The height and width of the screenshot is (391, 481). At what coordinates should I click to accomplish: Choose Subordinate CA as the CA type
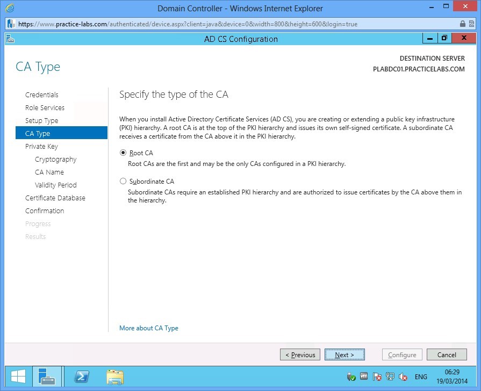pyautogui.click(x=123, y=181)
